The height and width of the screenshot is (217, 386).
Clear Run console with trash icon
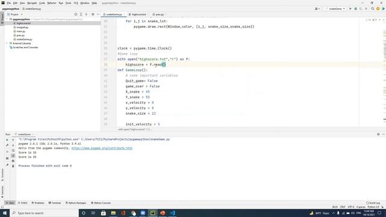click(13, 166)
